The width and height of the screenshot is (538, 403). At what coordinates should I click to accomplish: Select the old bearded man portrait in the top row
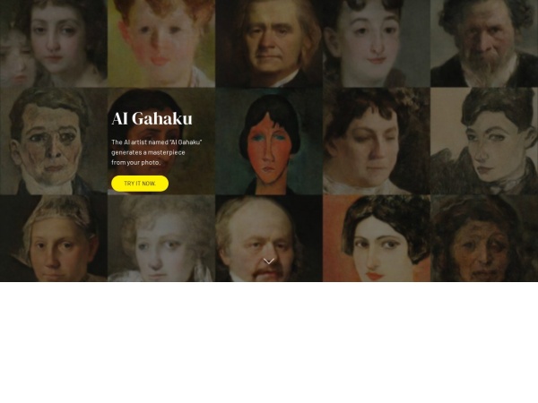coord(484,44)
